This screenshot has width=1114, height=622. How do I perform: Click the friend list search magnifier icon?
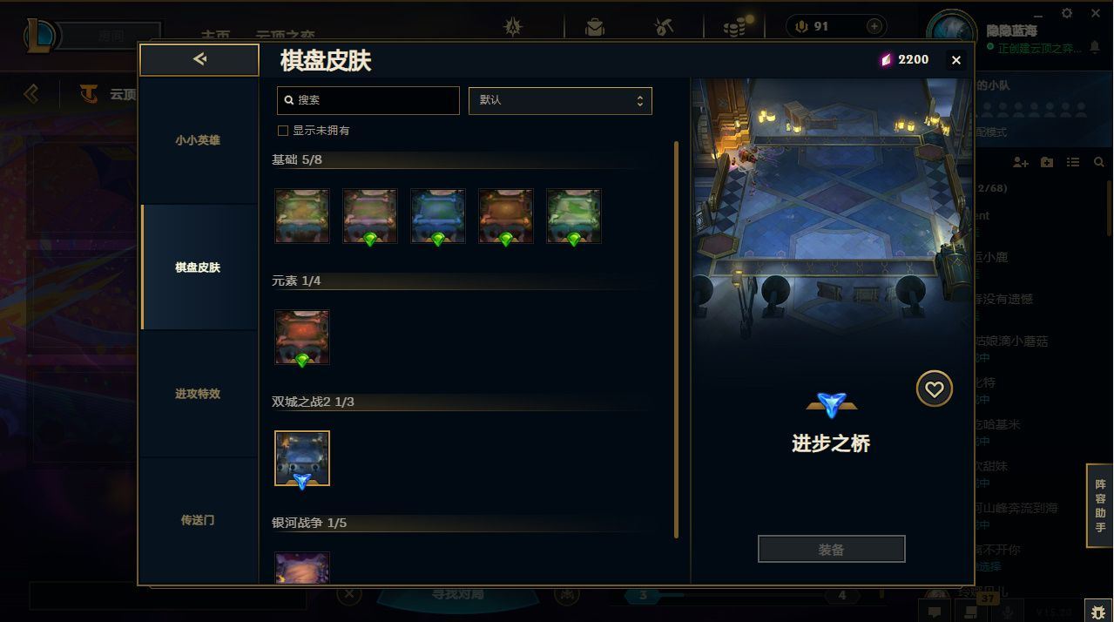tap(1099, 162)
